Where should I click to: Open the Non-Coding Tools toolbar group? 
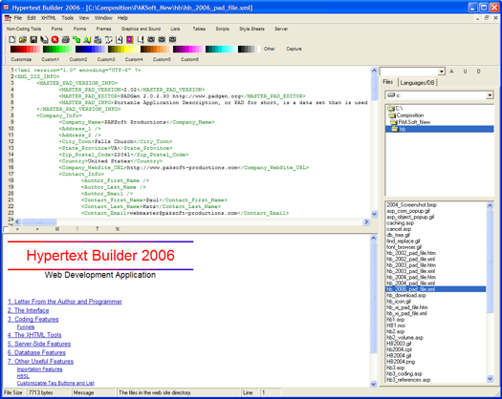[x=24, y=29]
